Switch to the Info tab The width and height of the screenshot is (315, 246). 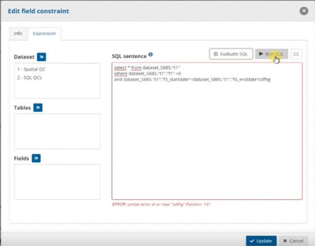tap(18, 34)
